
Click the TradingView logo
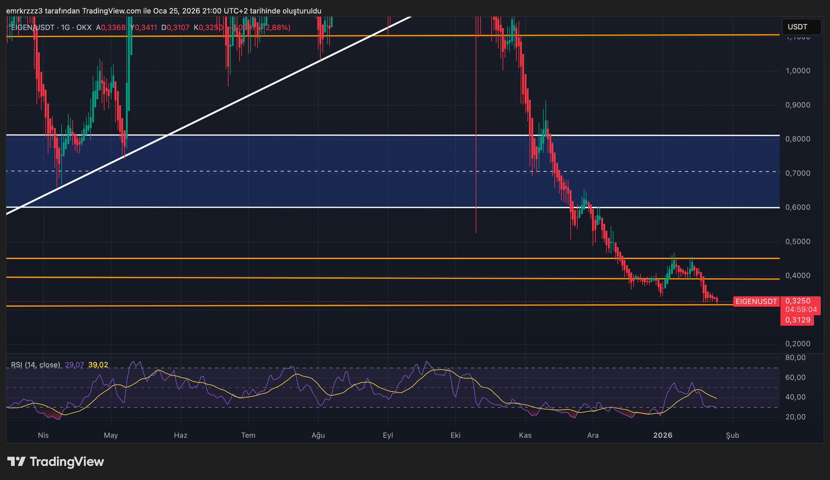pyautogui.click(x=56, y=462)
